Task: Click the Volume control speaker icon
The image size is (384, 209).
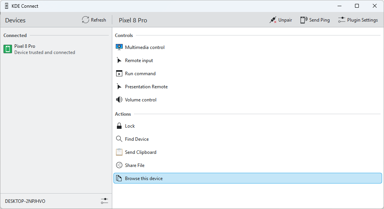Action: (x=119, y=100)
